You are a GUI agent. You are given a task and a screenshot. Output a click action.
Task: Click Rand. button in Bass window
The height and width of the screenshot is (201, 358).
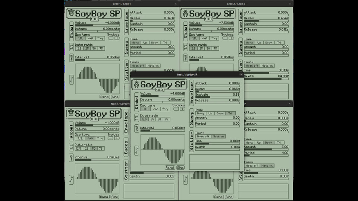pyautogui.click(x=170, y=167)
